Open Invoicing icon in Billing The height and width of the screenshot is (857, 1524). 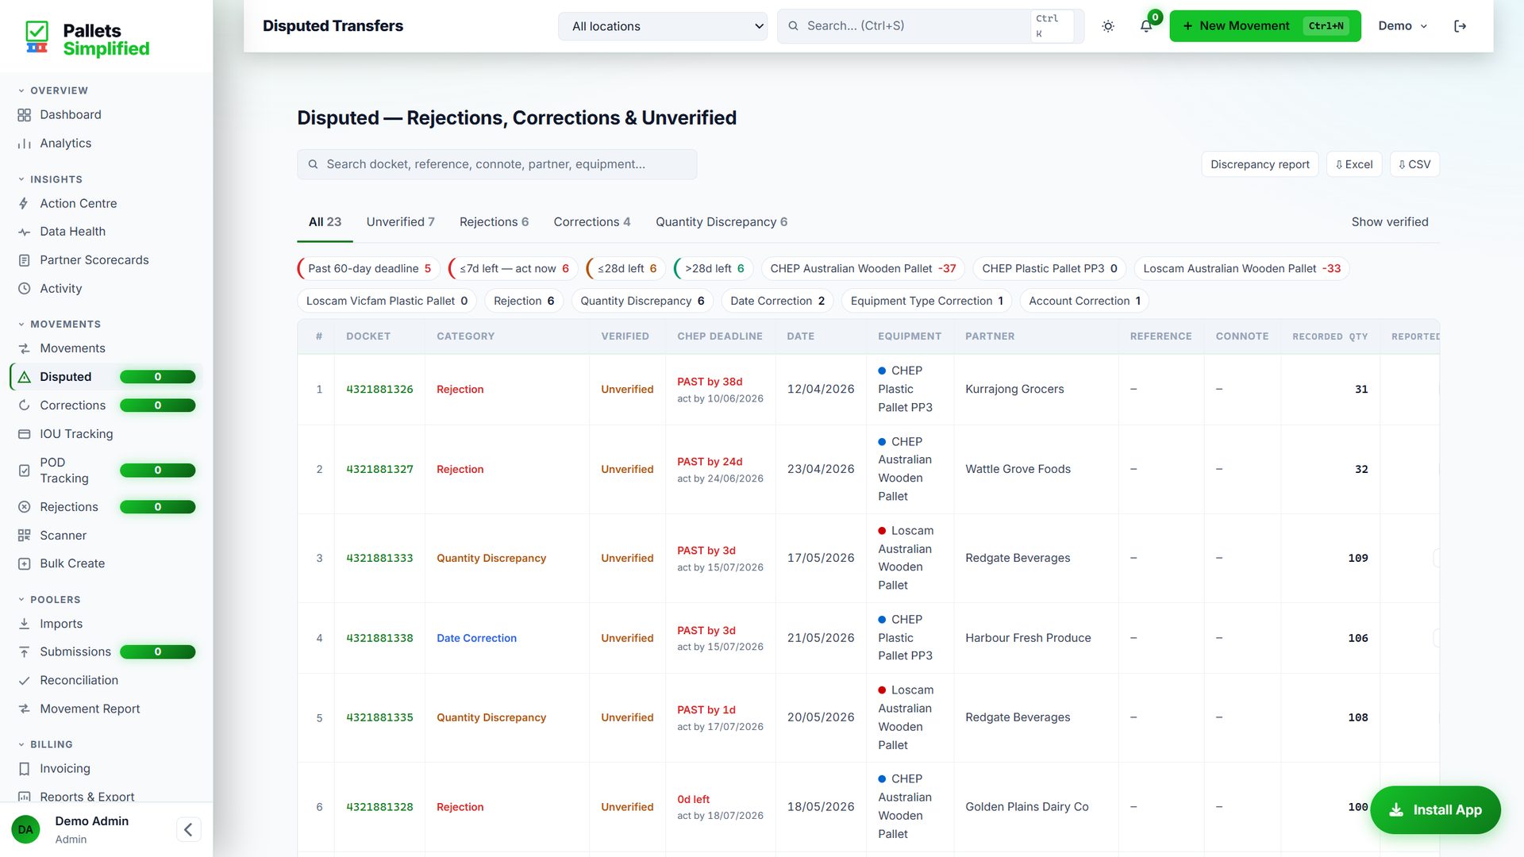coord(24,769)
